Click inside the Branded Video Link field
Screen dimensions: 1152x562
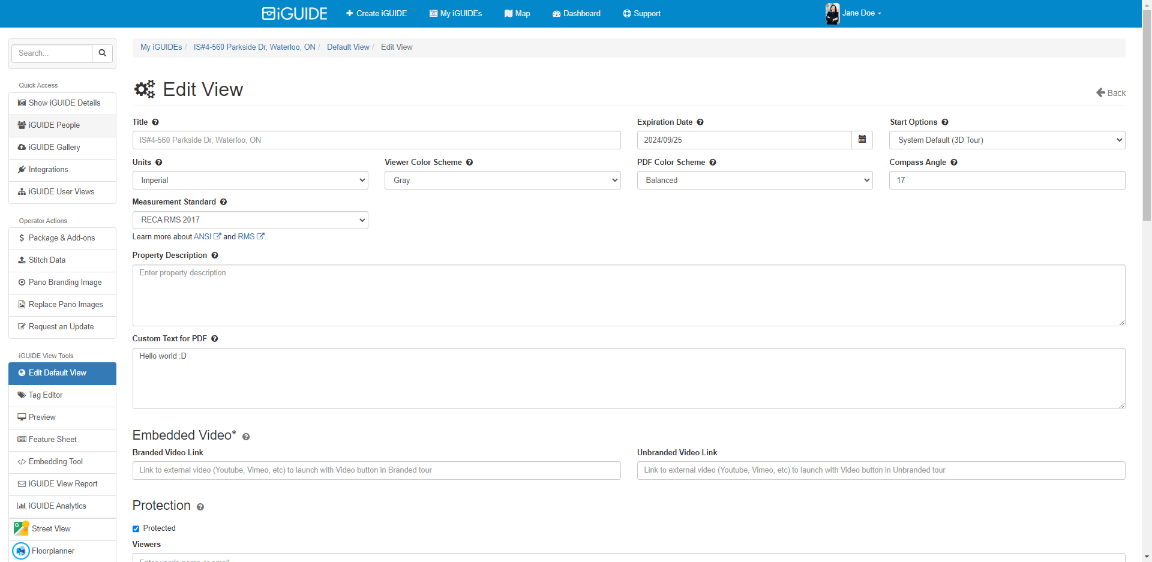pos(376,470)
